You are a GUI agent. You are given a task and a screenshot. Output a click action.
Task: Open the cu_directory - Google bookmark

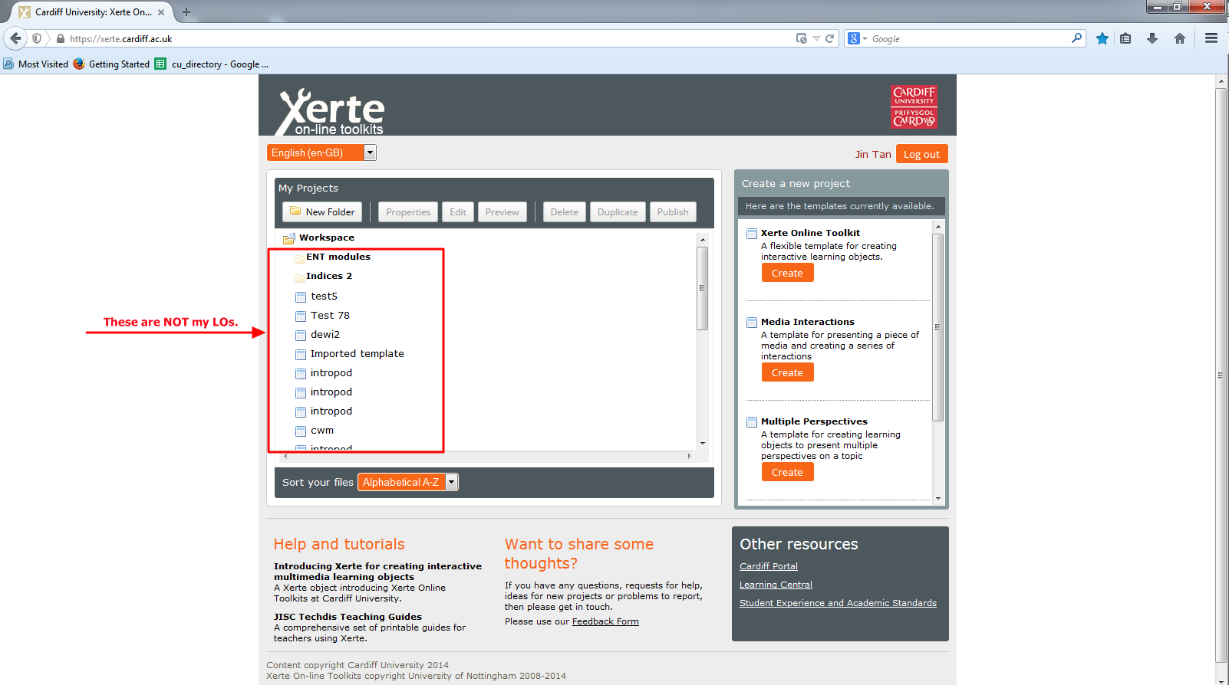tap(212, 64)
